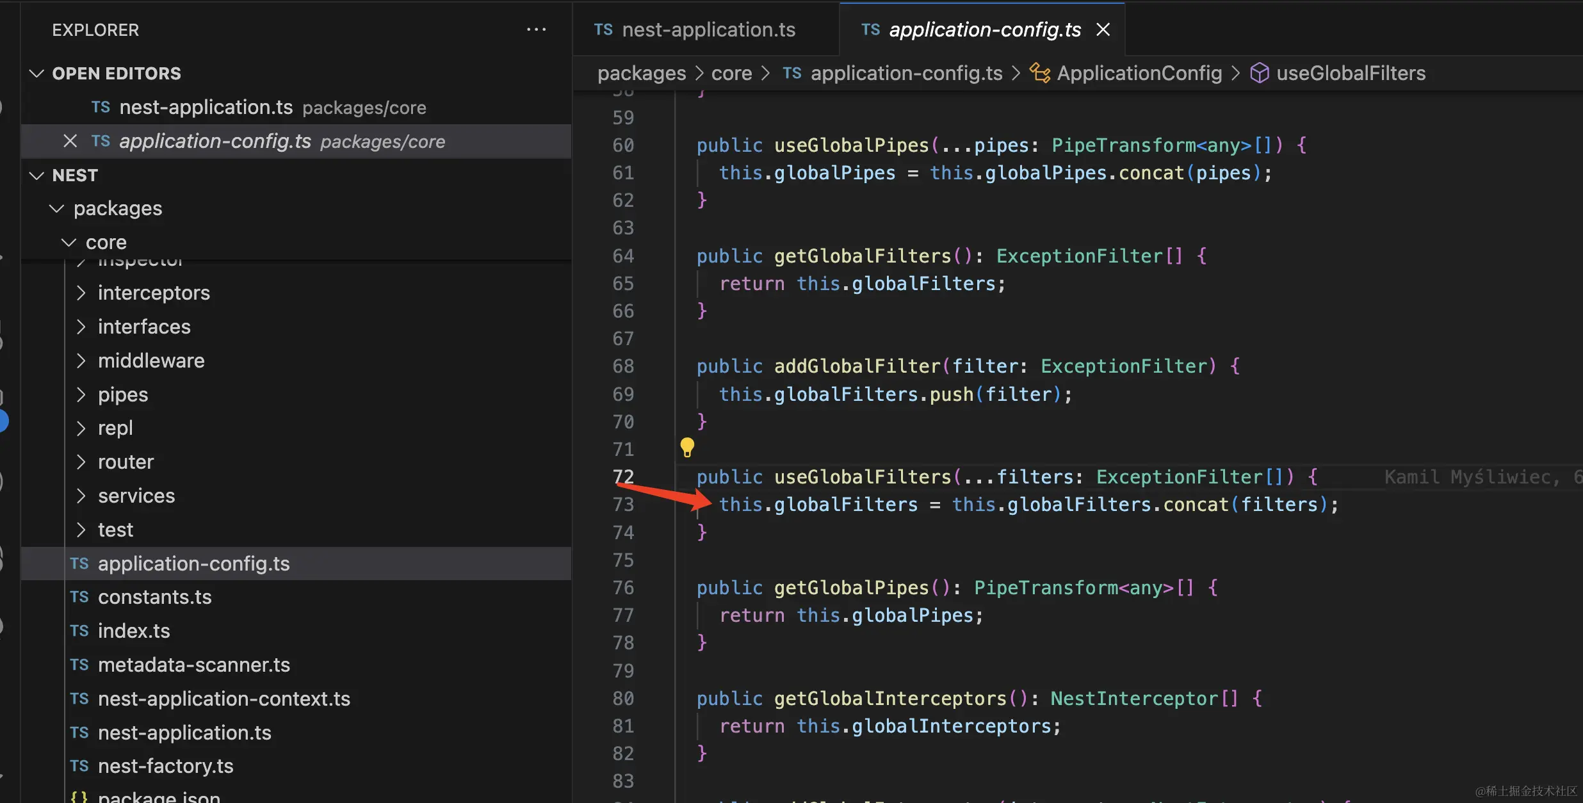Click the TS icon on application-config.ts tab
The image size is (1583, 803).
[870, 29]
